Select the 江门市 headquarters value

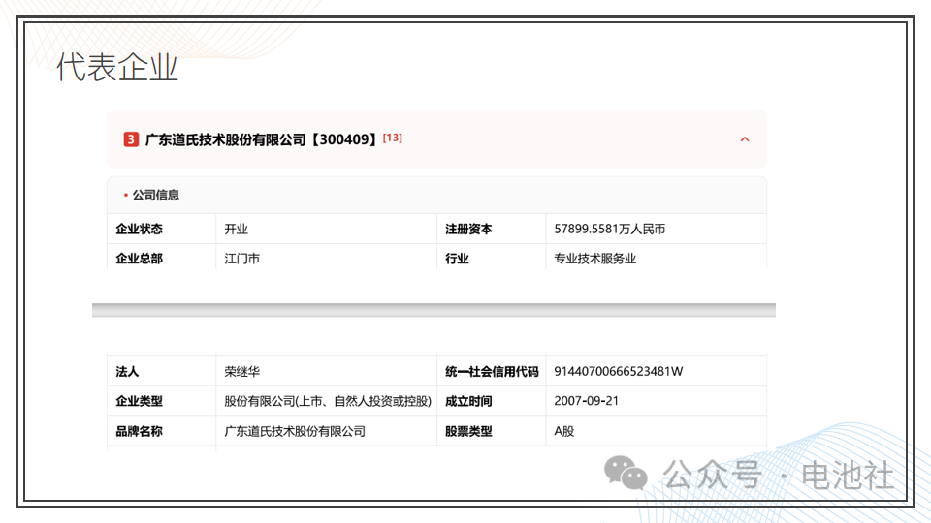click(241, 259)
